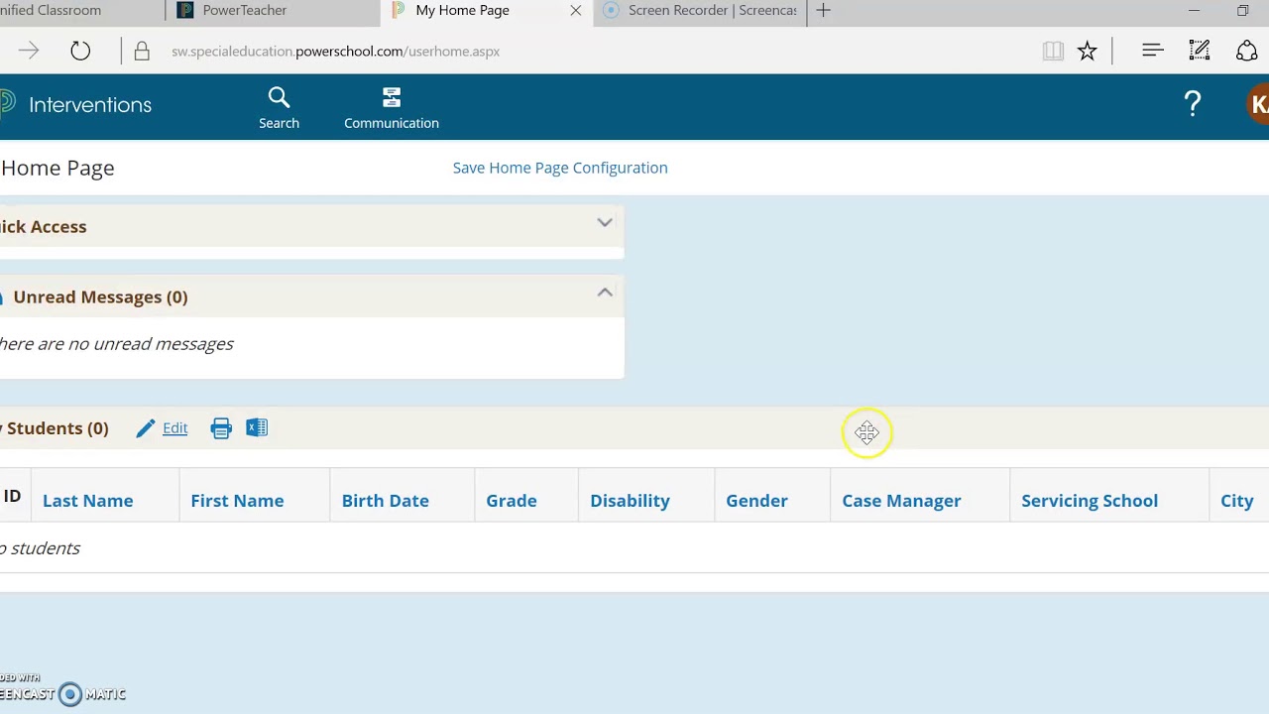Click the browser refresh button
Image resolution: width=1269 pixels, height=714 pixels.
tap(80, 51)
